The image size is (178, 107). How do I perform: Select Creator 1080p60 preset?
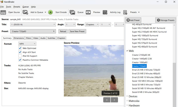140,63
